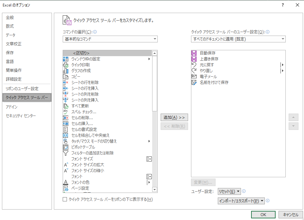The image size is (304, 220).
Task: Select the 電子メール envelope icon
Action: coord(194,77)
